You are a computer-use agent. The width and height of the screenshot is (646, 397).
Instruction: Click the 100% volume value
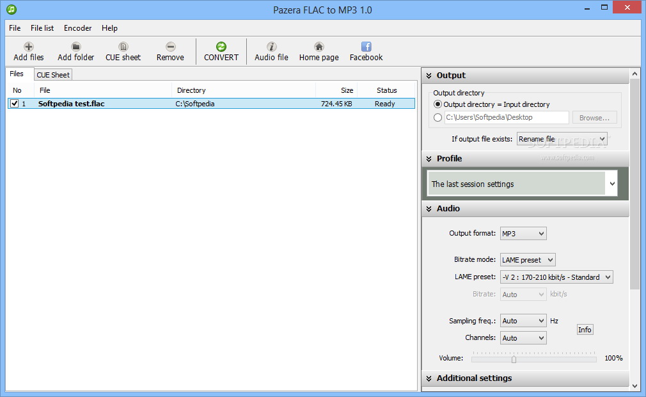(x=613, y=358)
